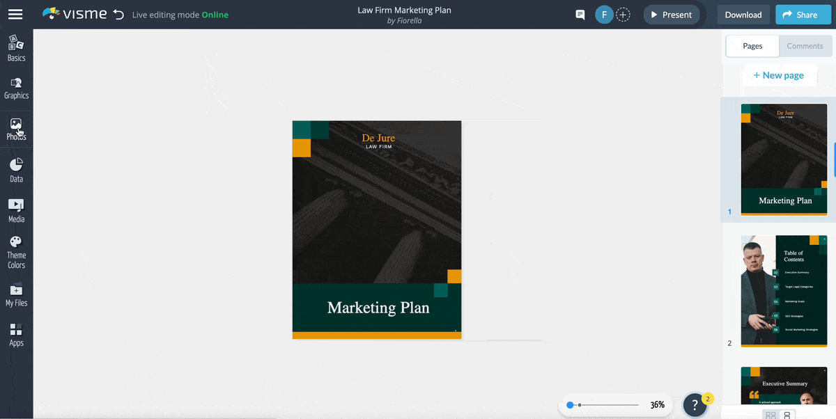Open the Theme Colors panel

tap(16, 251)
